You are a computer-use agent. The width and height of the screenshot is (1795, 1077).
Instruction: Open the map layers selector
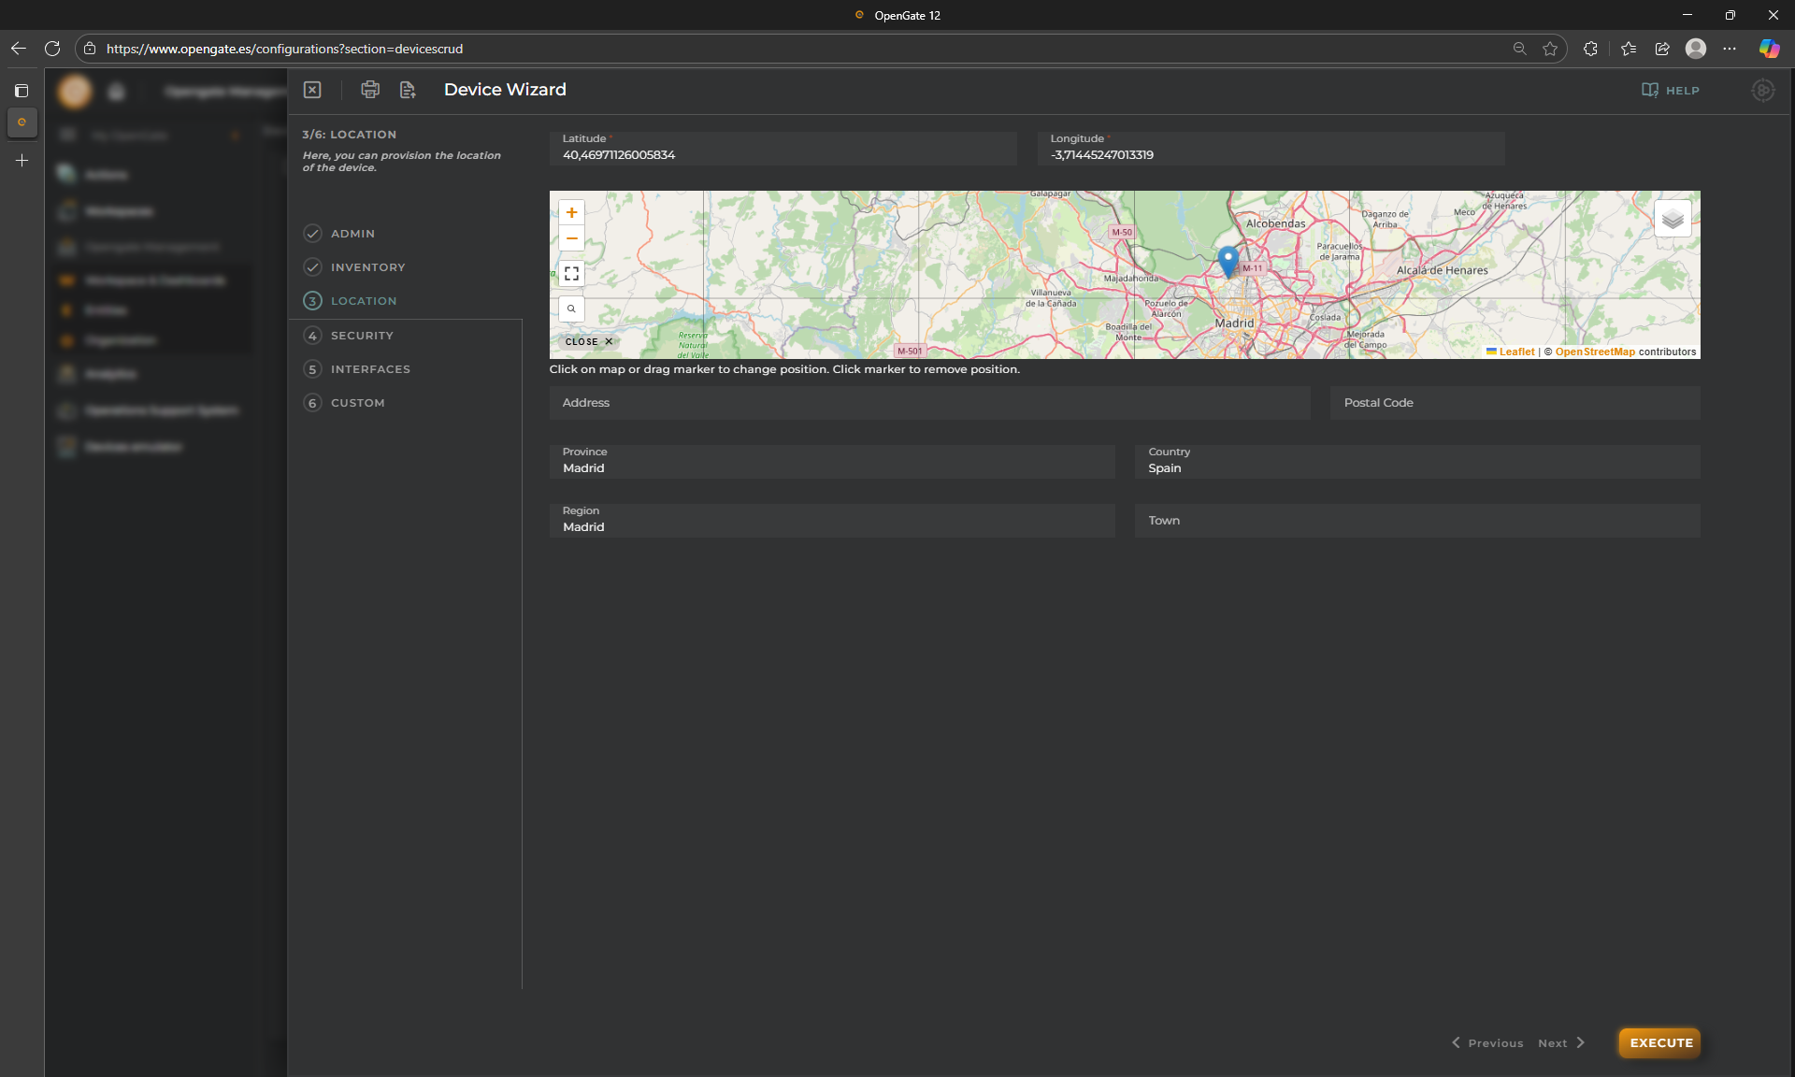coord(1673,220)
